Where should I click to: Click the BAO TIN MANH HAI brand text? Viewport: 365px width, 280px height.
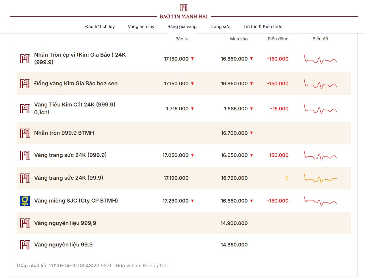coord(184,17)
